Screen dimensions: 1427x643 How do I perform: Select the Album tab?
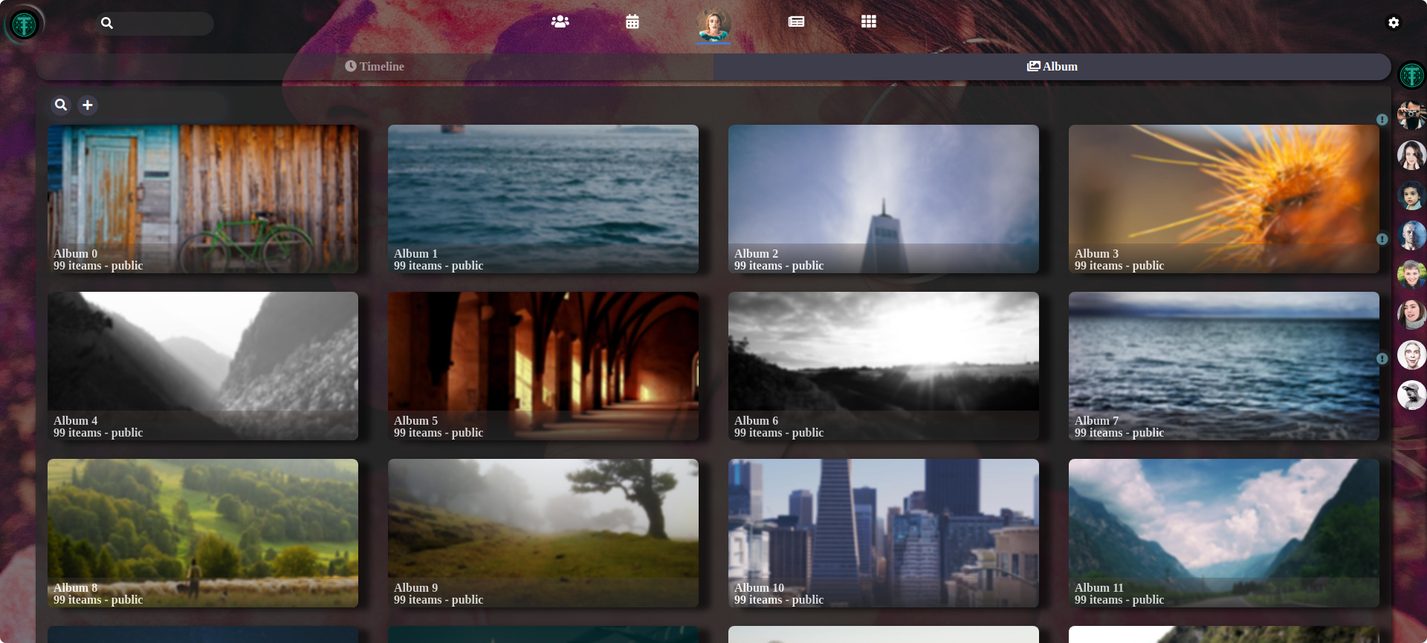(1052, 66)
